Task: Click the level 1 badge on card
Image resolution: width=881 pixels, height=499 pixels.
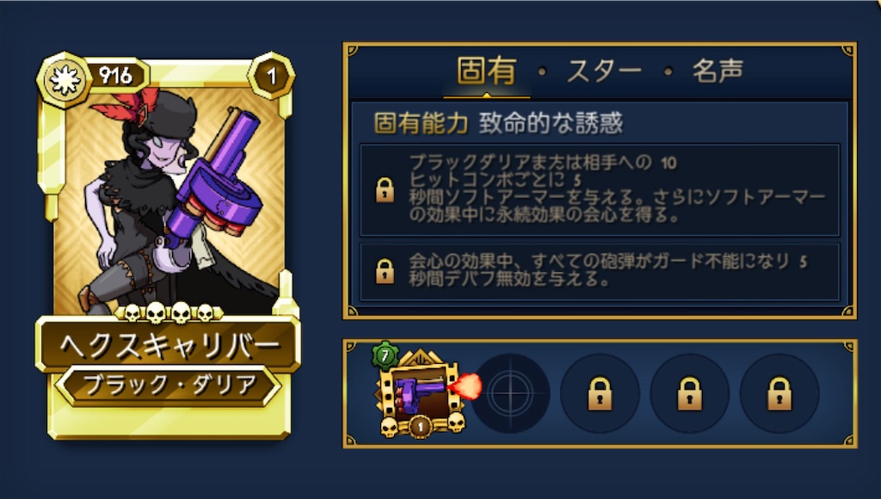Action: (x=272, y=76)
